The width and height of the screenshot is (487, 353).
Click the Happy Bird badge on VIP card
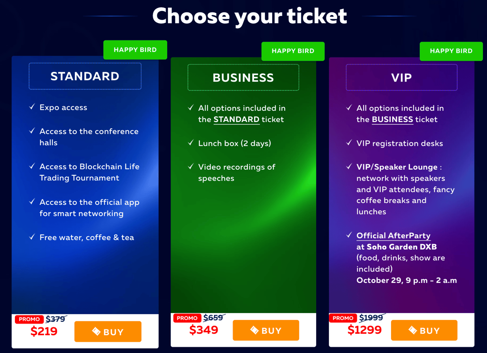click(451, 51)
